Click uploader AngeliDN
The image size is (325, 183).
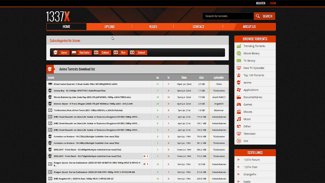point(219,104)
